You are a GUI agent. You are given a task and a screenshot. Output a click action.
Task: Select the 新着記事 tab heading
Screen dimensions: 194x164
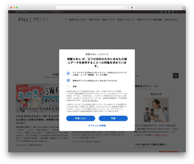[56, 74]
